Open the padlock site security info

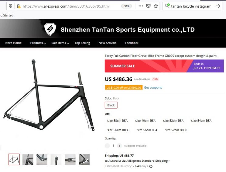click(19, 6)
